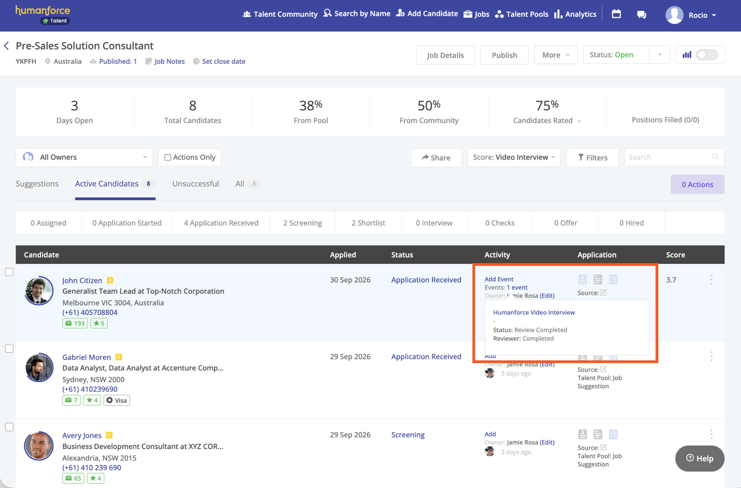The image size is (741, 488).
Task: Open the chat messages icon
Action: tap(641, 15)
